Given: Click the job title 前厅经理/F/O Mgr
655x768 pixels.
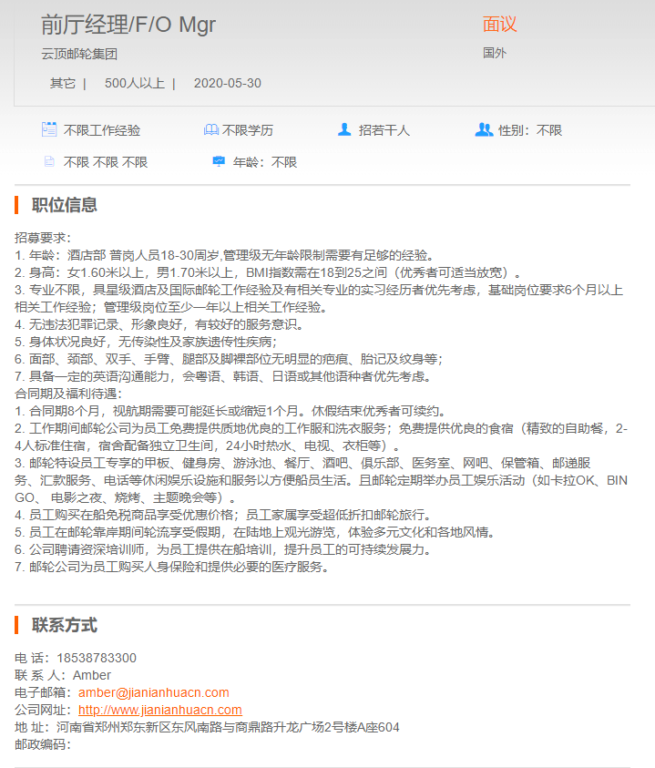Looking at the screenshot, I should click(128, 25).
